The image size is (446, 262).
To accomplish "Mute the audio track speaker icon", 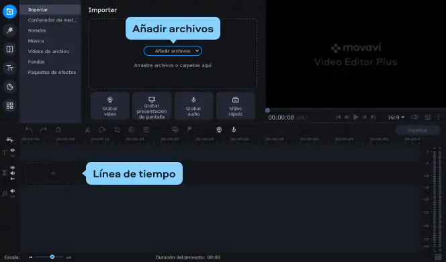I will 13,191.
